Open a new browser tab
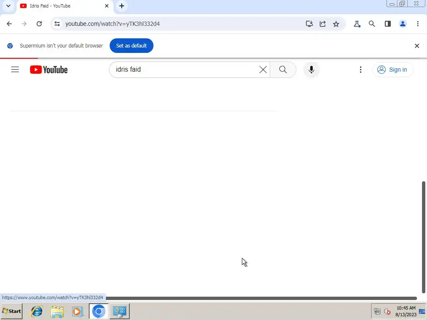 coord(122,6)
